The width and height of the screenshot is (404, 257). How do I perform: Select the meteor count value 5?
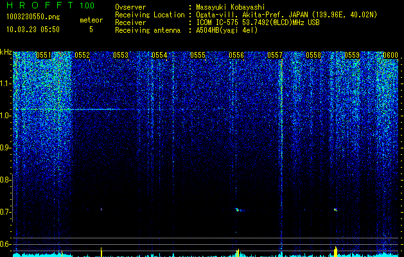(x=91, y=30)
